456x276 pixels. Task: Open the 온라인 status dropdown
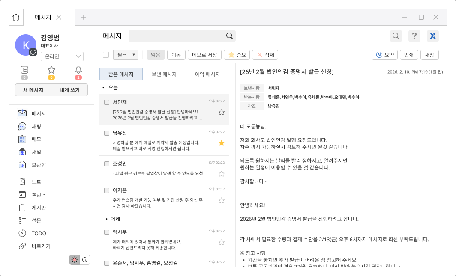62,56
